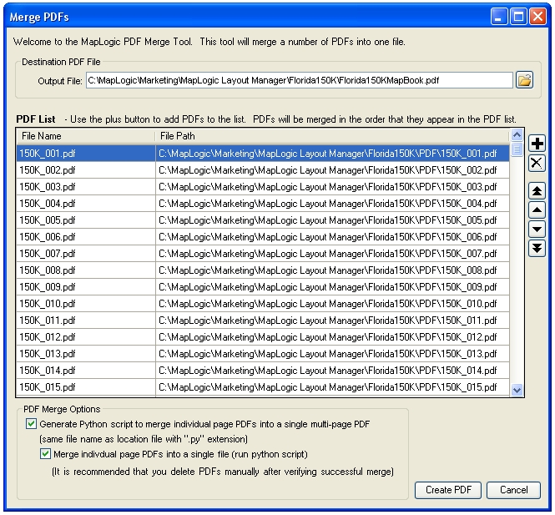
Task: Click the Create PDF button
Action: coord(448,490)
